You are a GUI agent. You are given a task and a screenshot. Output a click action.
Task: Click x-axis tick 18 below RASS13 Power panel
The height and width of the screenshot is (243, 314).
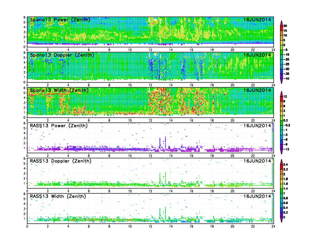(x=212, y=156)
